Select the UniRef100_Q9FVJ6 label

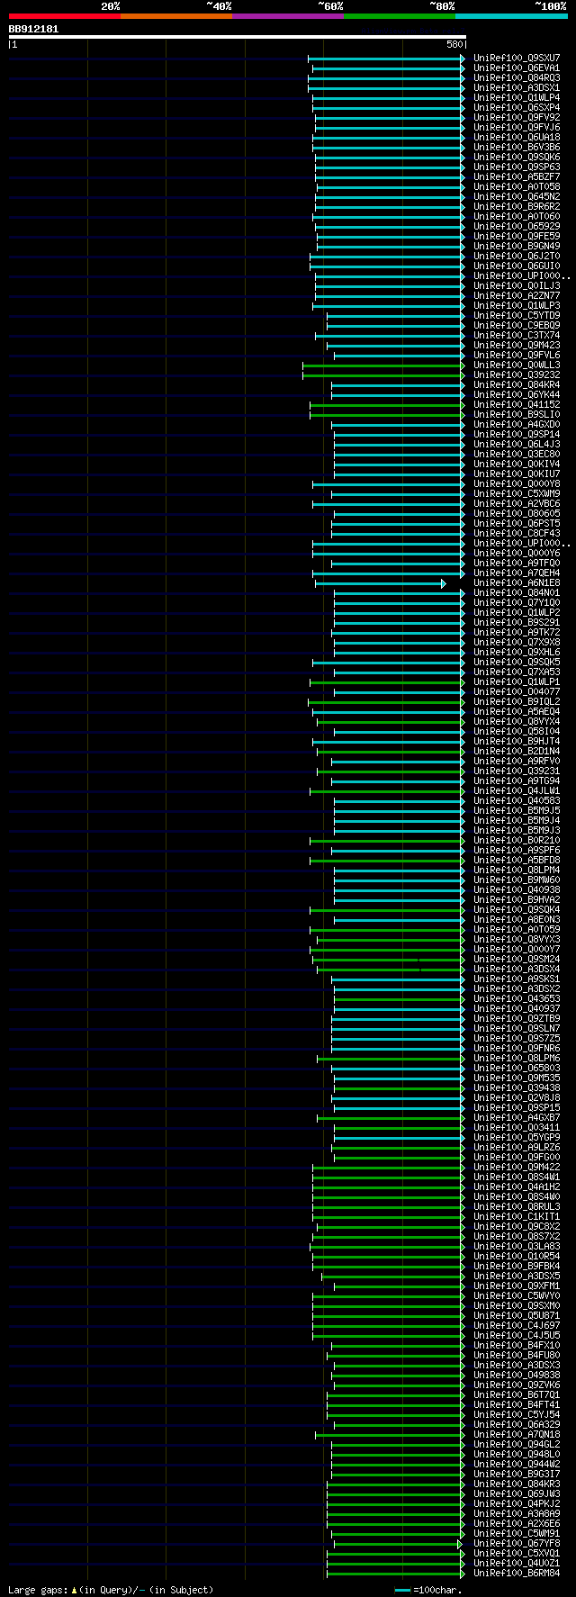pyautogui.click(x=517, y=127)
